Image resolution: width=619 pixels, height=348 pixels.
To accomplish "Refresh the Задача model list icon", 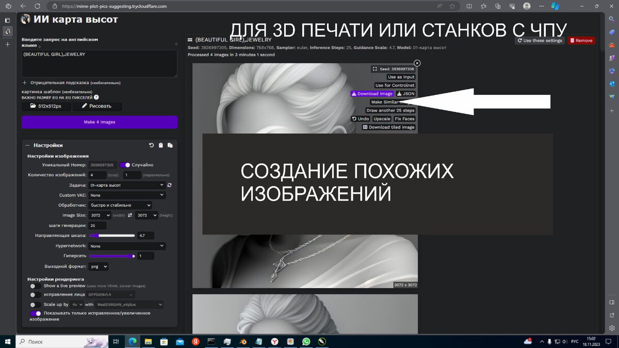I will 169,185.
